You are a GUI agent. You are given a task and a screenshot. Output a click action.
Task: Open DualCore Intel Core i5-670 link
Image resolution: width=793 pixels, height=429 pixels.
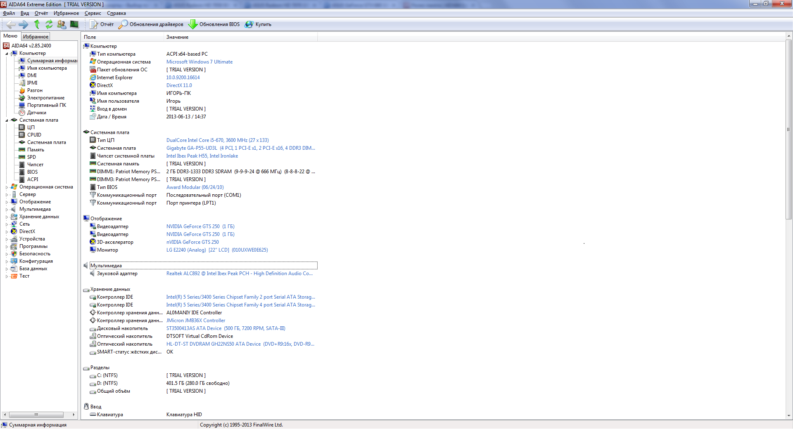218,140
